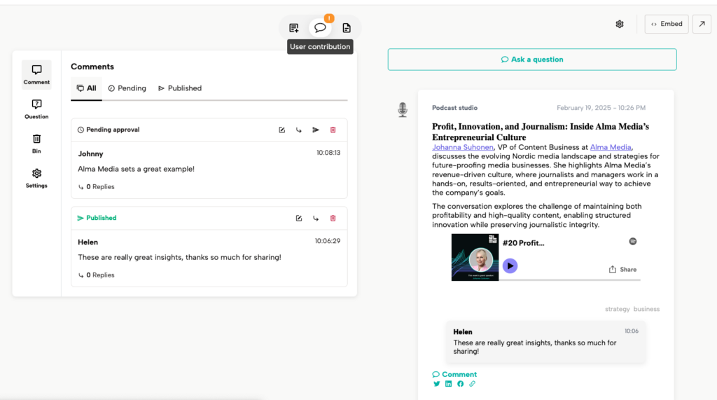Show replies under Johnny's comment
The height and width of the screenshot is (400, 717).
pyautogui.click(x=96, y=187)
